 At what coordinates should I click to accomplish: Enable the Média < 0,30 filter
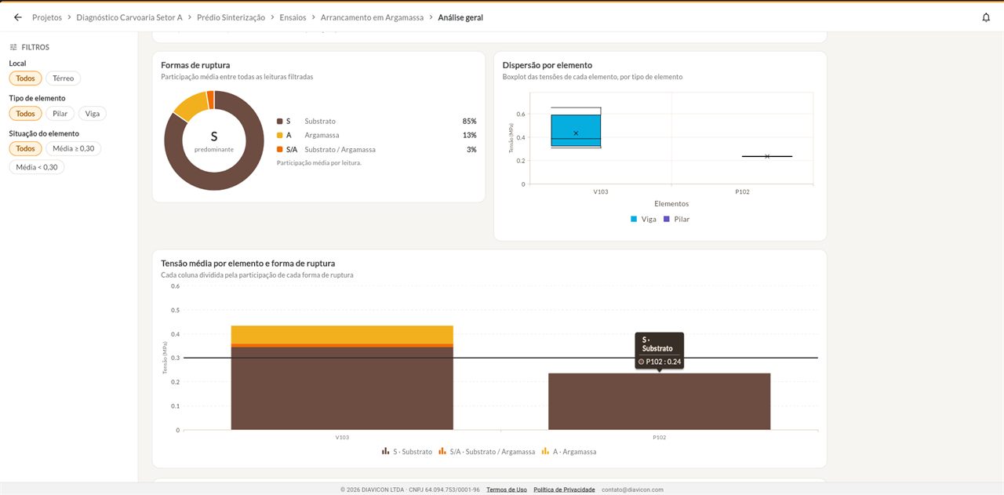(x=37, y=167)
